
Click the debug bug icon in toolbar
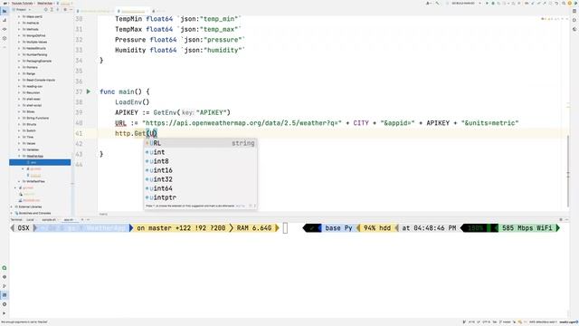pyautogui.click(x=493, y=4)
